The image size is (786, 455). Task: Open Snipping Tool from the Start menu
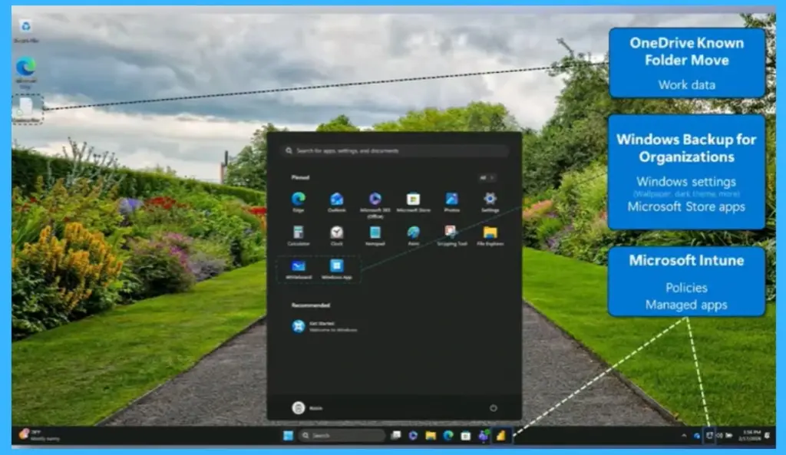452,232
